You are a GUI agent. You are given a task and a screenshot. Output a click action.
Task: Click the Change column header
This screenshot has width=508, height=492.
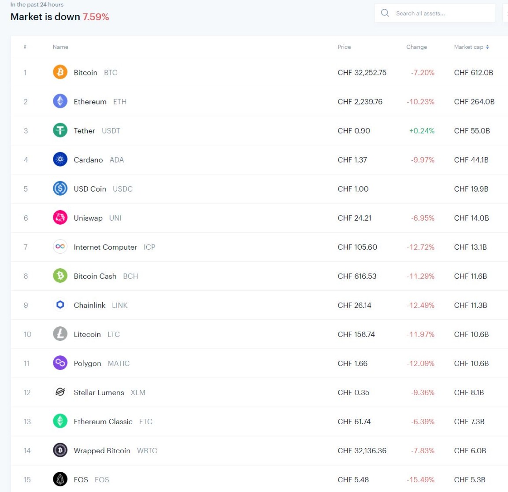pyautogui.click(x=417, y=47)
